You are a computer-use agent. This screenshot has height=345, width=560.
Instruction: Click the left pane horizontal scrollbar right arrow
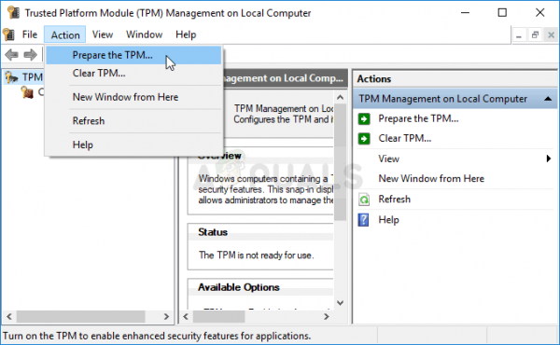click(x=166, y=316)
